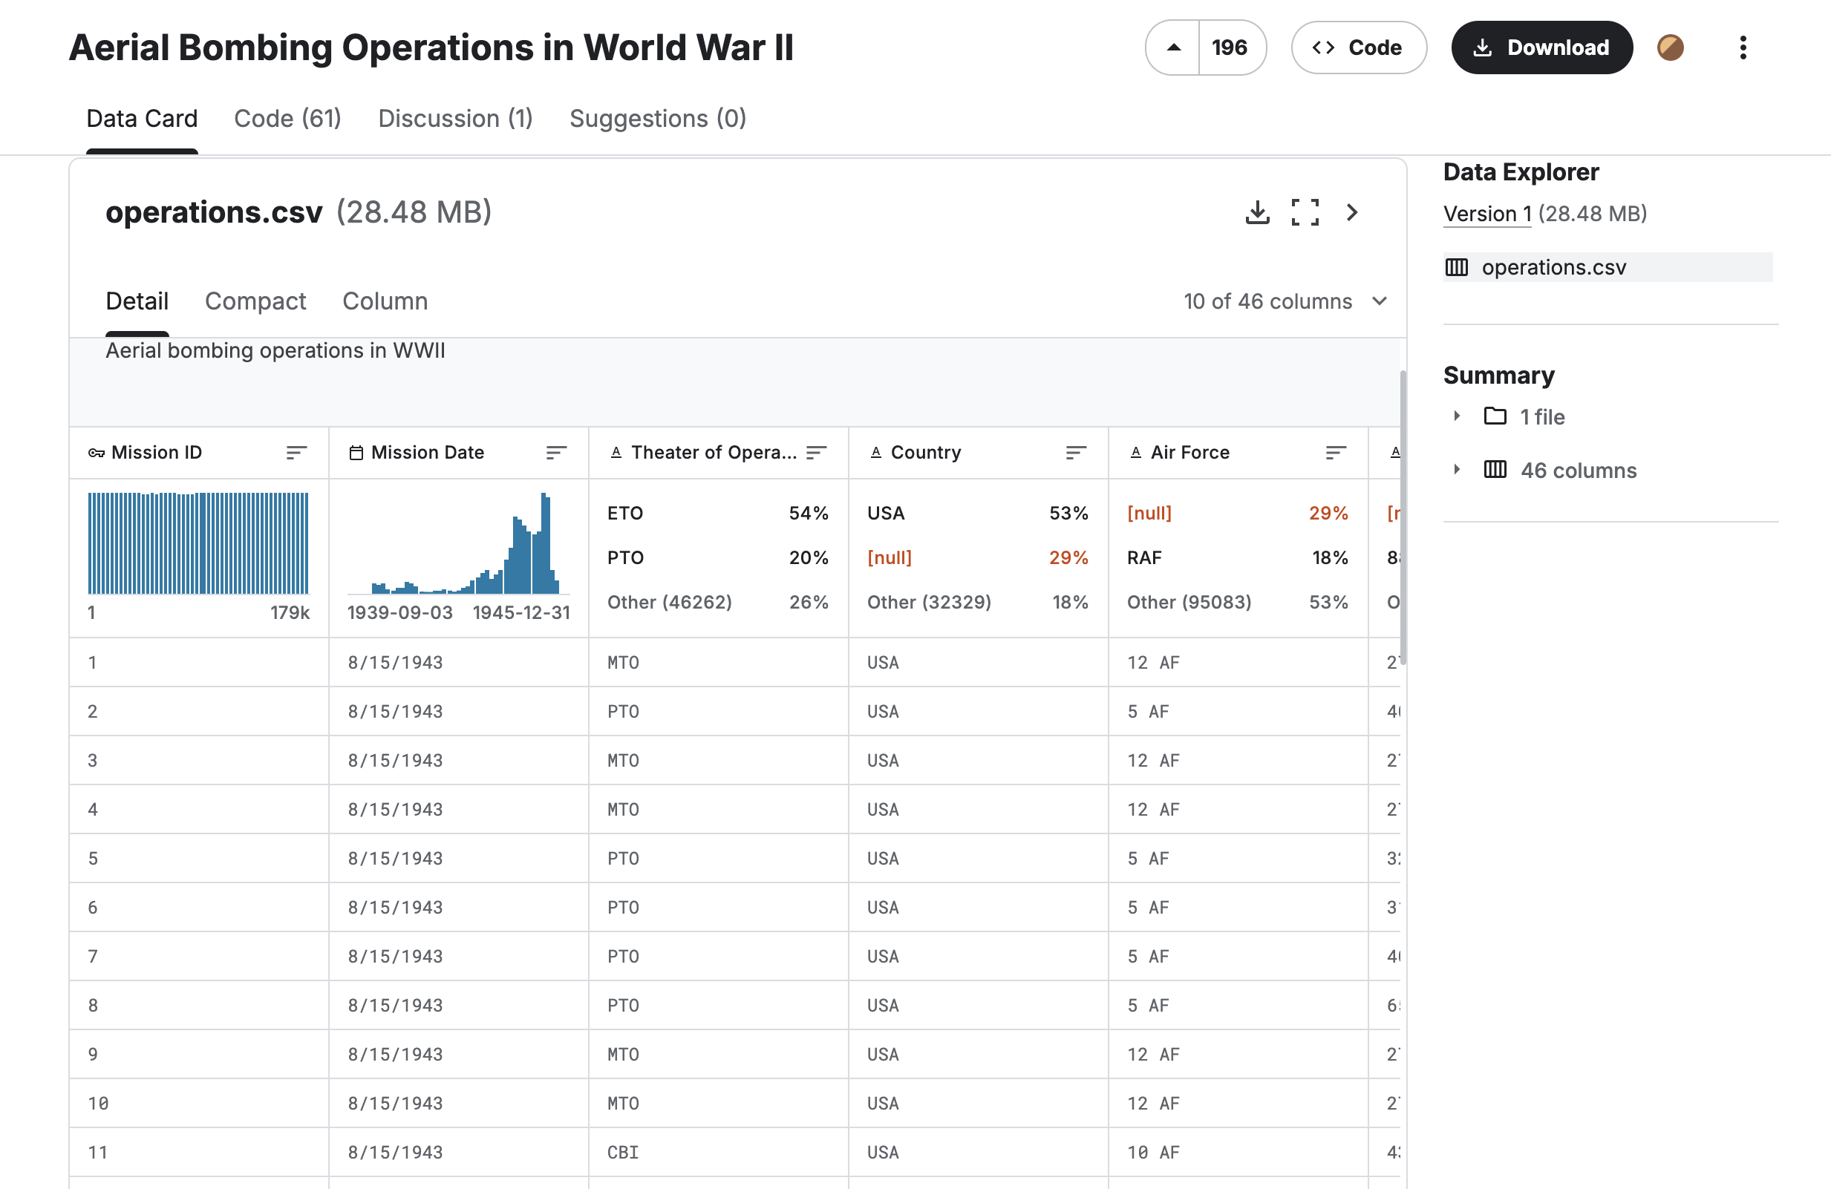The width and height of the screenshot is (1831, 1189).
Task: Click the Version 1 link
Action: pos(1486,214)
